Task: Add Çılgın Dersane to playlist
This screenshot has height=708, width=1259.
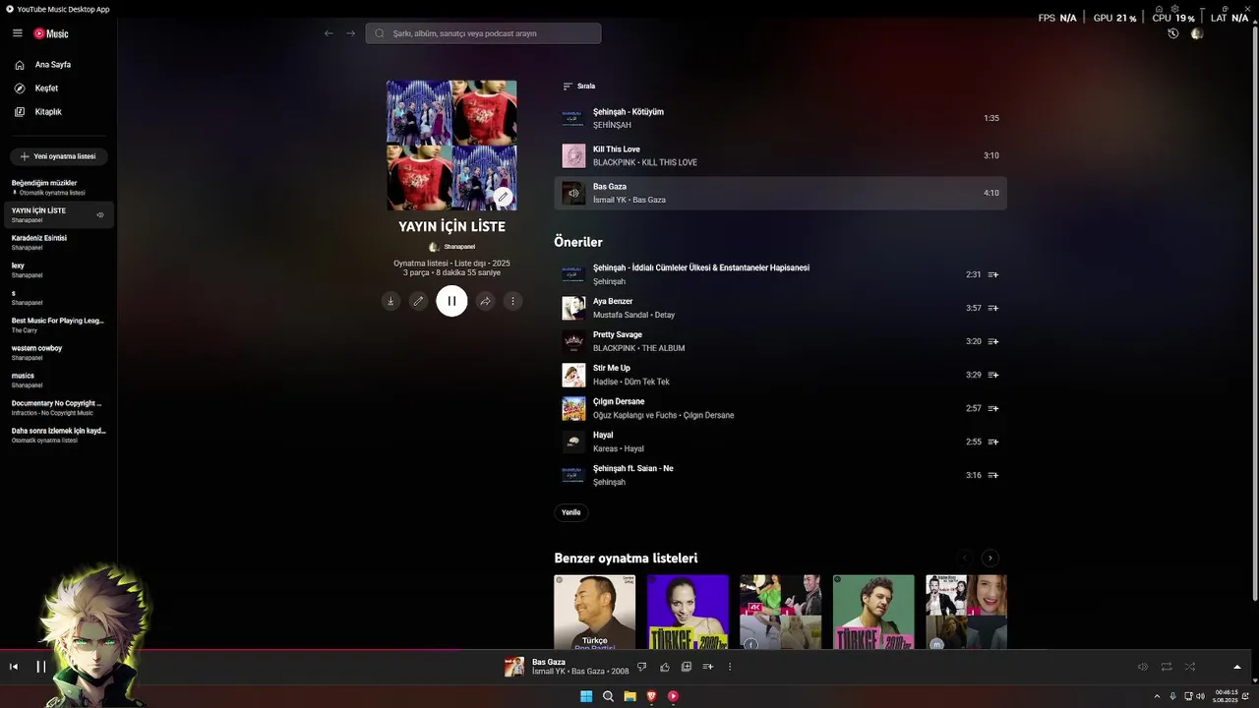Action: click(x=992, y=409)
